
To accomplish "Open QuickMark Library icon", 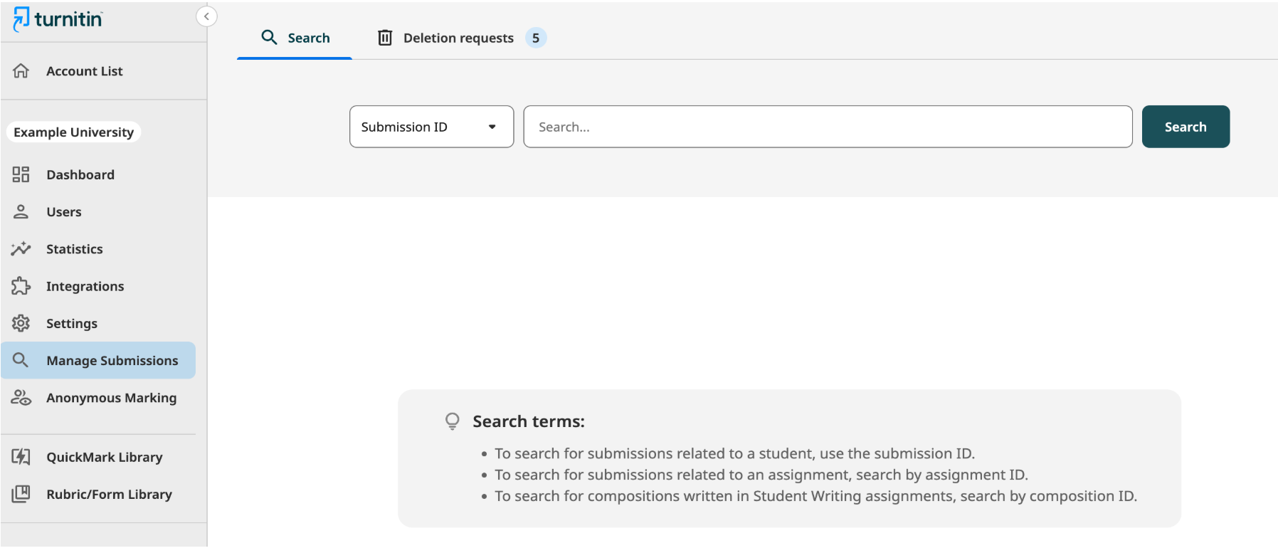I will (x=21, y=457).
